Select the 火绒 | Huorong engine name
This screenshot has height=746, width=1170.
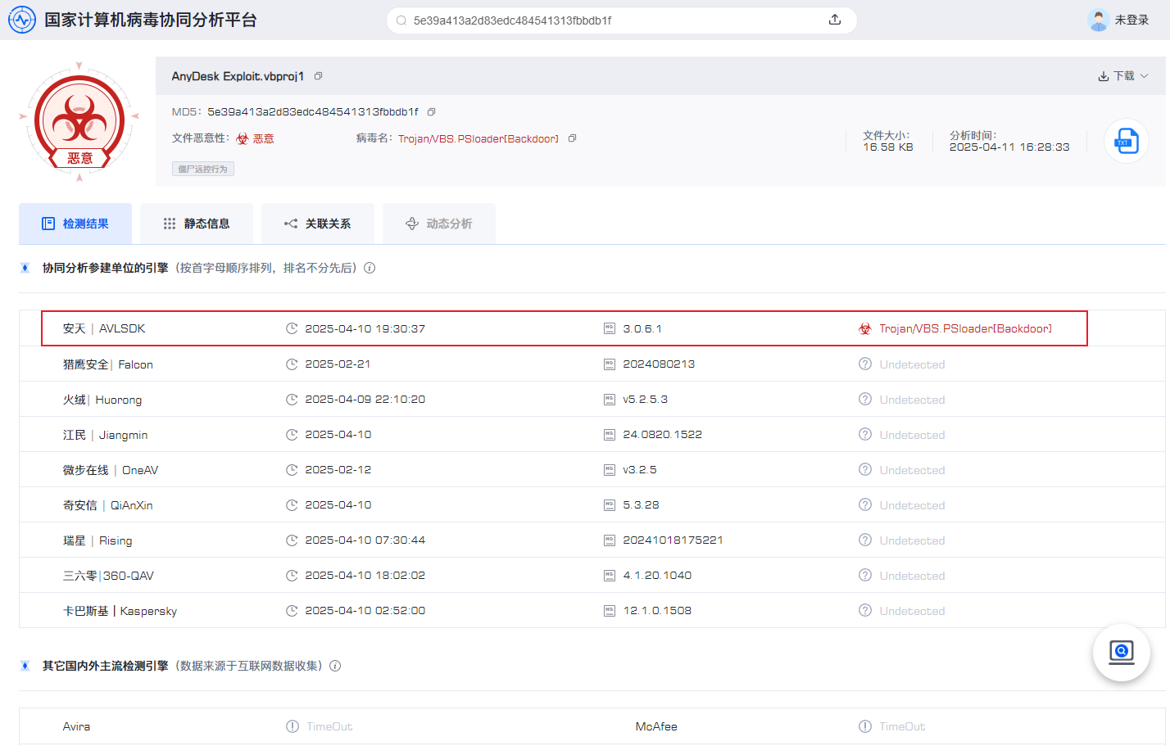click(102, 400)
